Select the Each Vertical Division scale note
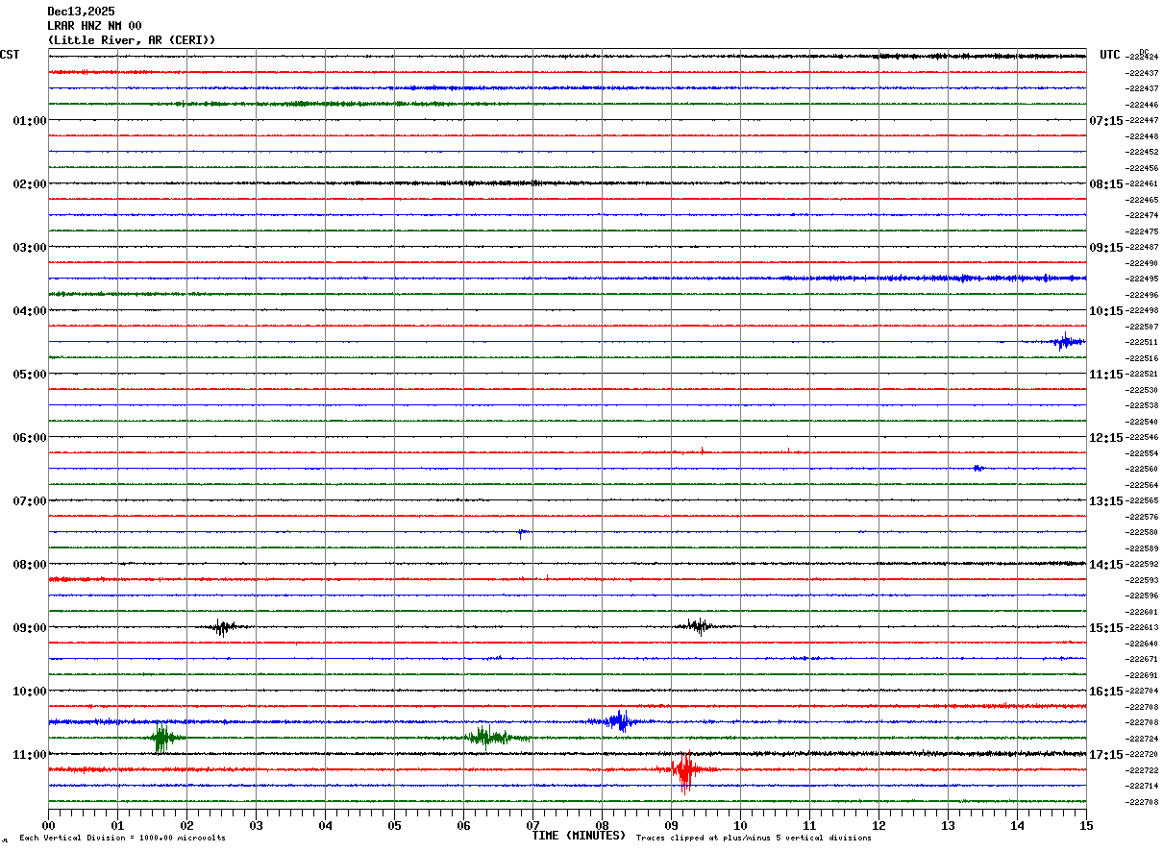This screenshot has width=1163, height=851. [x=122, y=839]
